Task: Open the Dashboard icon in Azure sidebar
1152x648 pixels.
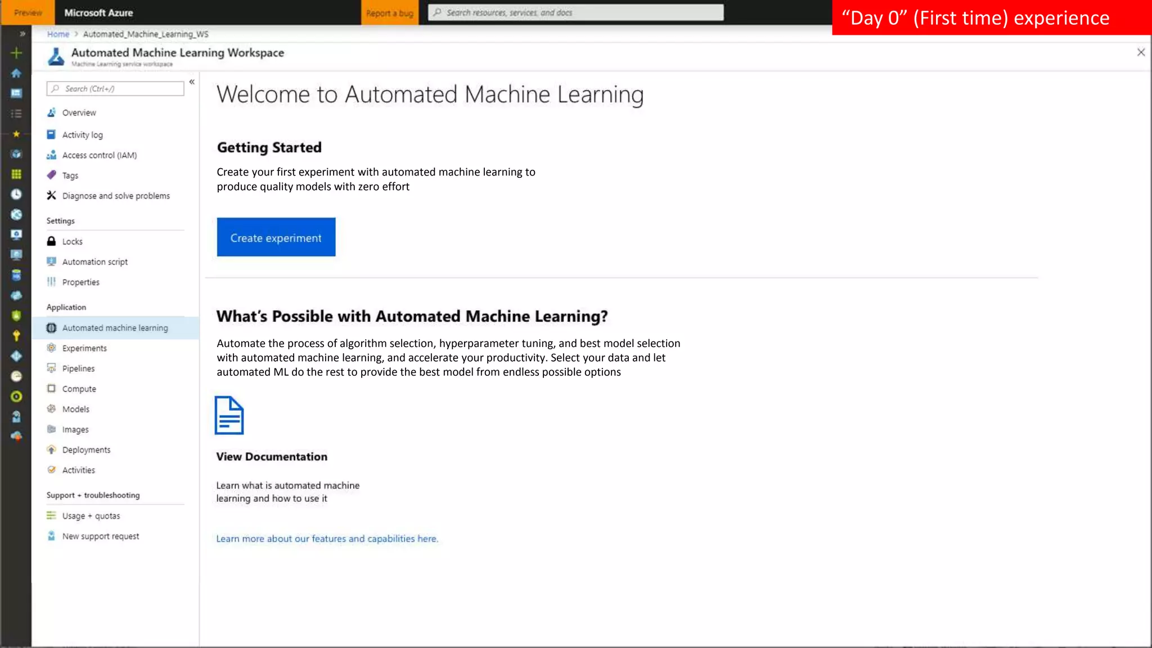Action: tap(16, 93)
